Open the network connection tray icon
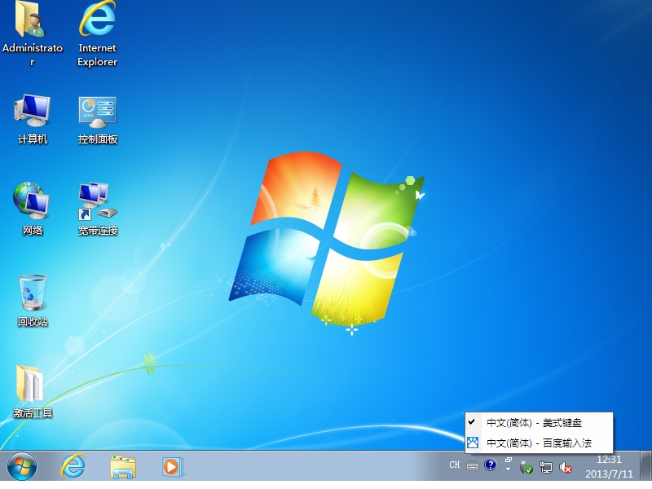Viewport: 652px width, 489px height. point(545,467)
